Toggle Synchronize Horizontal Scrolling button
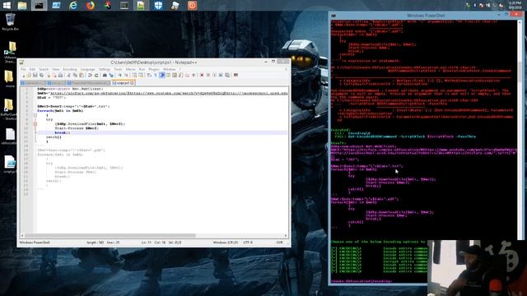527x296 pixels. tap(141, 75)
